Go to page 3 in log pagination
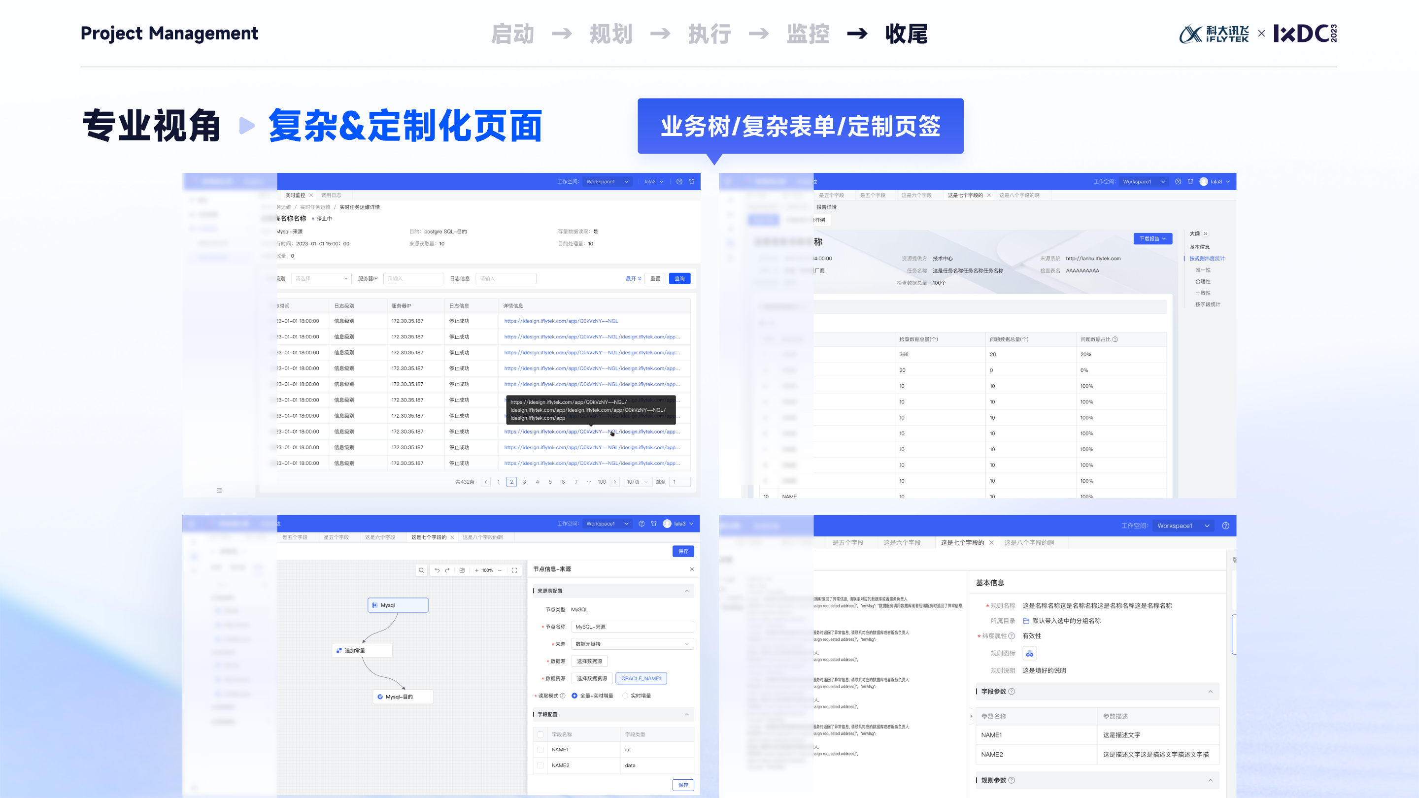This screenshot has height=798, width=1419. coord(524,481)
